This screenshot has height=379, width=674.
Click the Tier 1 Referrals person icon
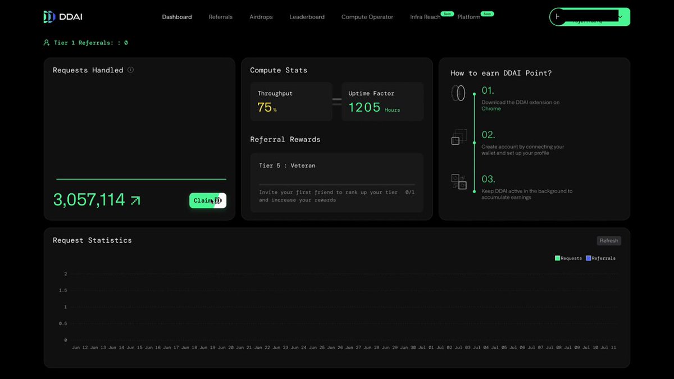pyautogui.click(x=47, y=43)
